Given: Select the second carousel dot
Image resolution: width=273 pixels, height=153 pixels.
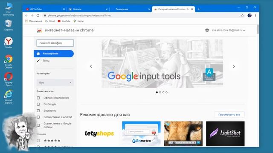Looking at the screenshot, I should click(x=160, y=92).
